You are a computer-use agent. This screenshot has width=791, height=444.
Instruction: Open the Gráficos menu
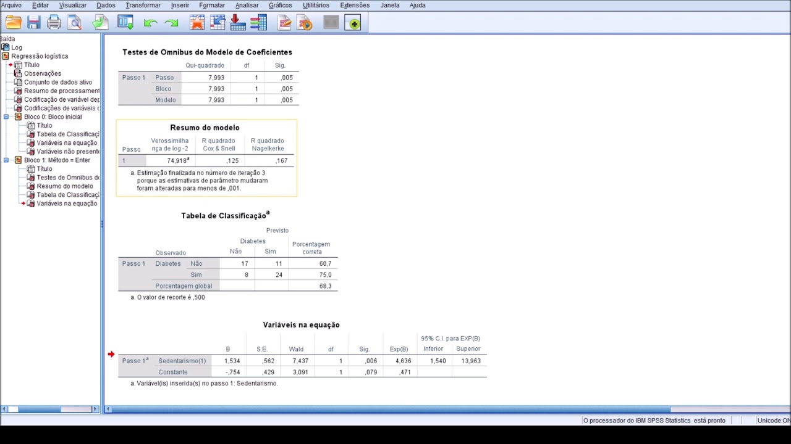[280, 5]
